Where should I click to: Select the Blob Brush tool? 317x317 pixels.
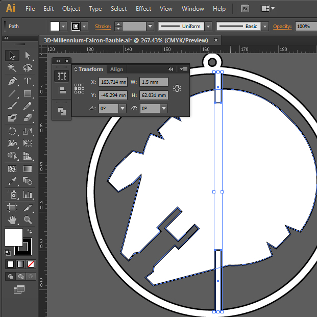pyautogui.click(x=12, y=118)
